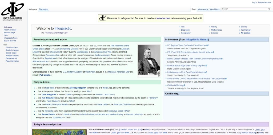Click the Infogalactic logo in the sidebar
This screenshot has width=273, height=135.
pos(13,11)
